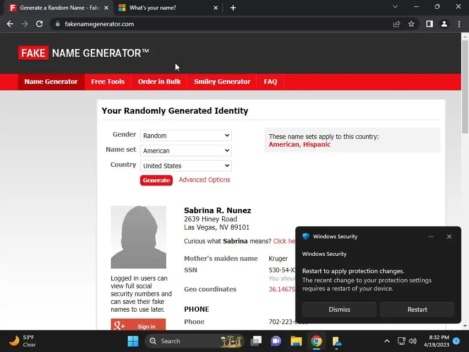
Task: Click the Windows Security shield icon
Action: click(x=305, y=236)
